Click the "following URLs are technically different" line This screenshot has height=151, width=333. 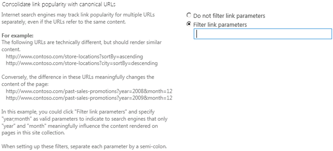(x=81, y=42)
